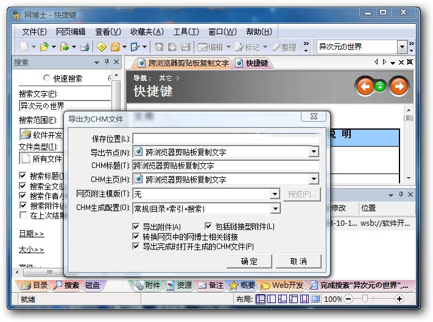
Task: Click the CHM标题 text field
Action: (x=226, y=166)
